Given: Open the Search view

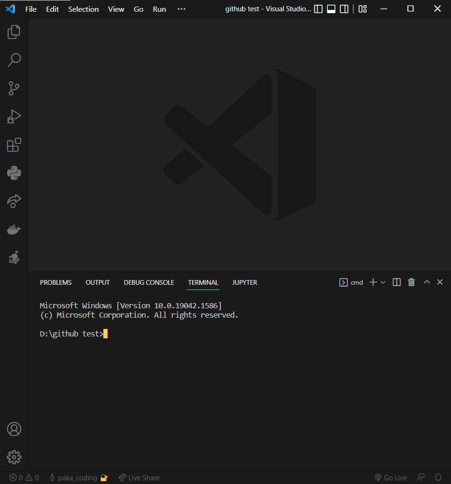Looking at the screenshot, I should click(14, 60).
